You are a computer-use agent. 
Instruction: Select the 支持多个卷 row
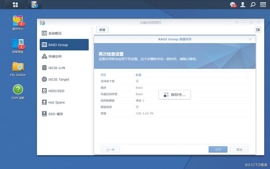[x=174, y=81]
